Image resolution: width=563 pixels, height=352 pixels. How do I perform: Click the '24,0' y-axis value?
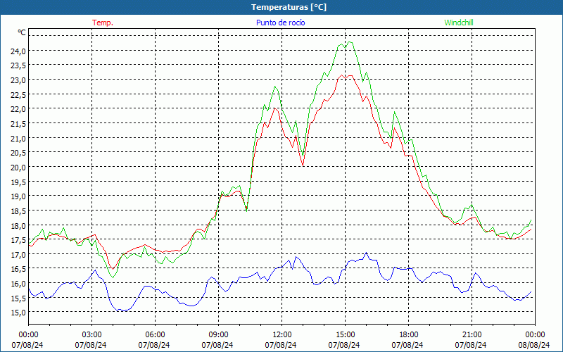[x=18, y=51]
